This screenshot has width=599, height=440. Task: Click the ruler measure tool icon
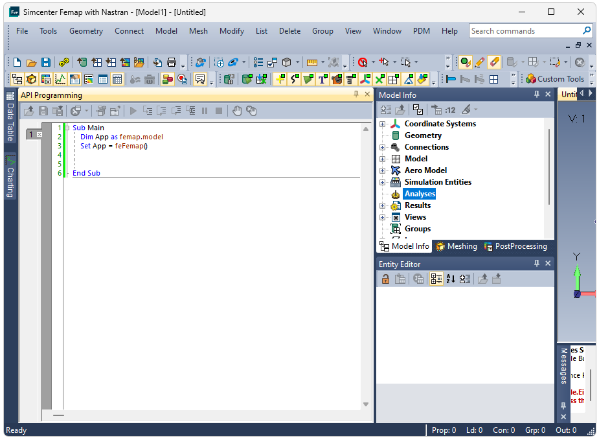click(x=311, y=62)
